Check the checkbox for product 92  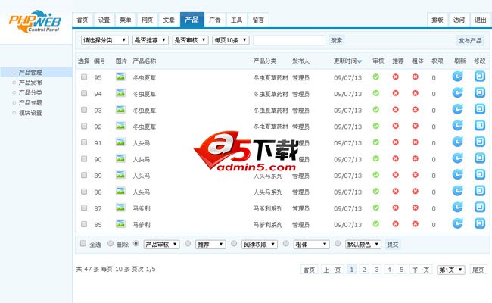coord(84,126)
